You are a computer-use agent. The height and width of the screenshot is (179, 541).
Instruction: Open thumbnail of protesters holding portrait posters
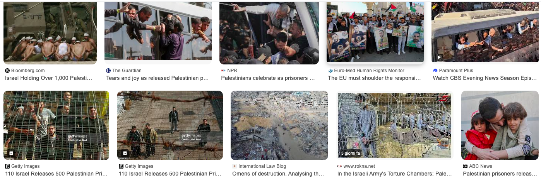375,32
